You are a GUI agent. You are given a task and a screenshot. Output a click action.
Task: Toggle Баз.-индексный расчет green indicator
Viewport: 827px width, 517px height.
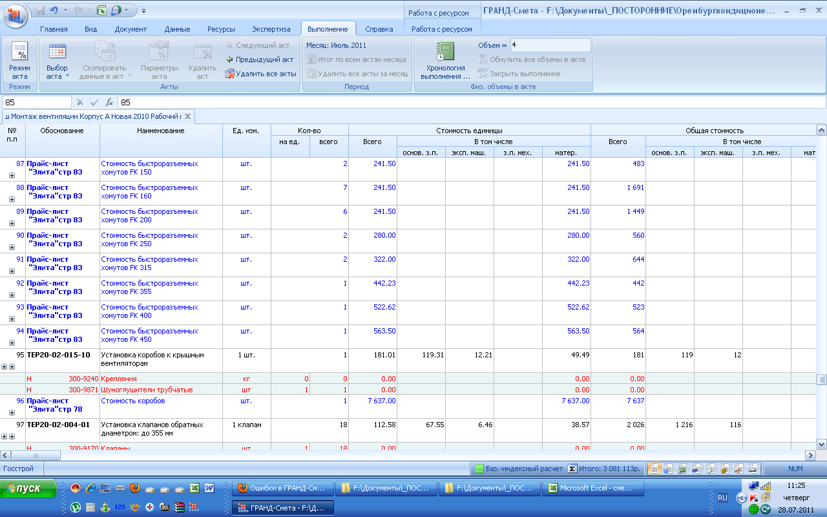coord(479,469)
